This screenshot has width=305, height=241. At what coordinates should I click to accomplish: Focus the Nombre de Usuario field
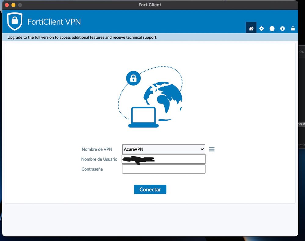[x=164, y=159]
